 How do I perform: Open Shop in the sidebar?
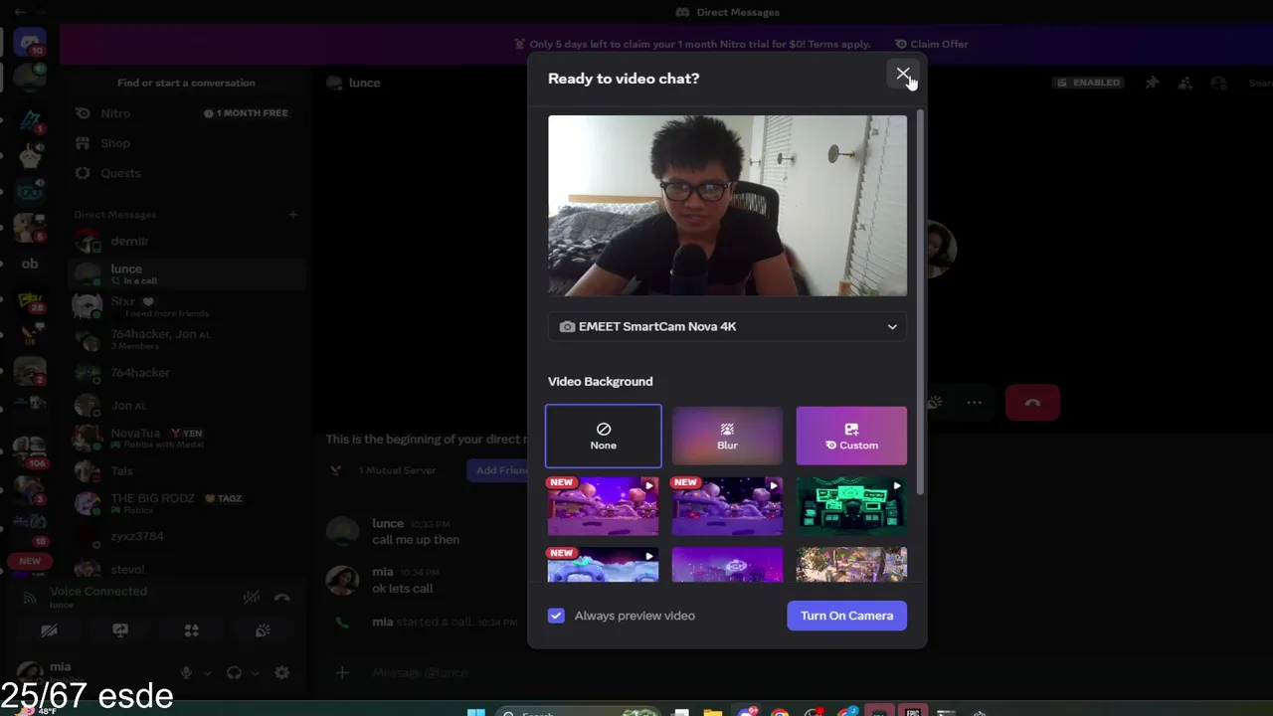[x=185, y=143]
